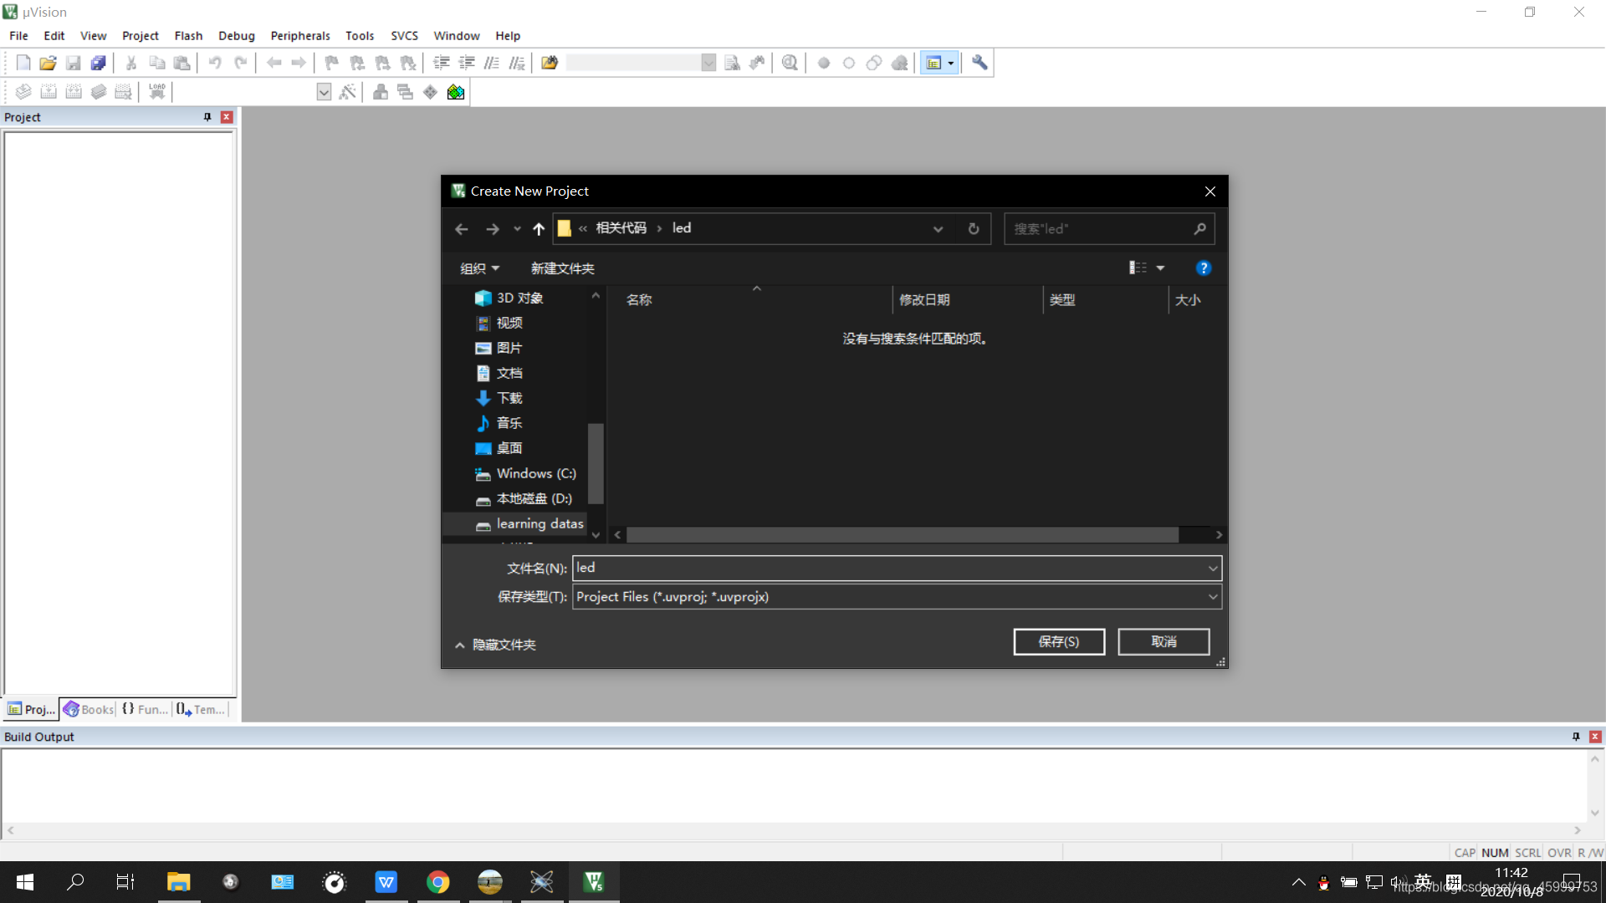Click the New file toolbar icon
1606x903 pixels.
[x=23, y=63]
